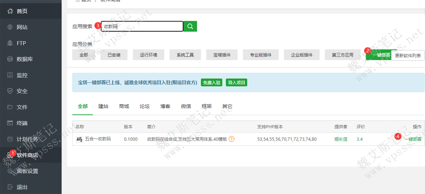Click 一键部署 link in app row

pos(412,139)
